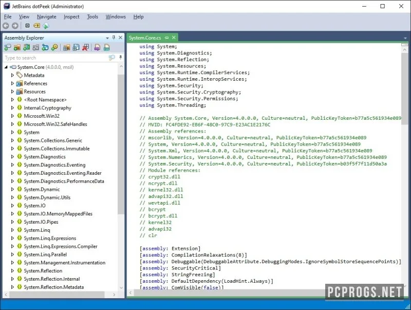Click the chip-shaped toolbar icon
This screenshot has height=310, width=411.
(x=27, y=25)
